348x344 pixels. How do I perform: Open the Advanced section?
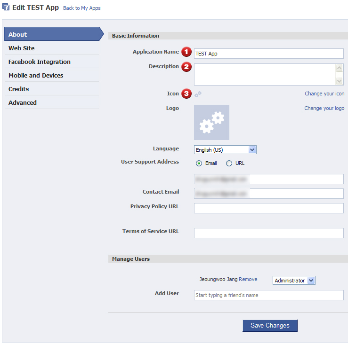coord(52,102)
